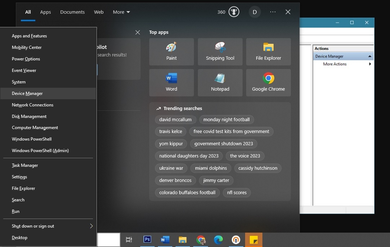Choose File Explorer in the Win+X menu
This screenshot has height=247, width=390.
point(48,188)
